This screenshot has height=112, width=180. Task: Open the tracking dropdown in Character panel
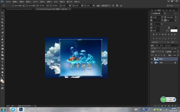[175, 20]
